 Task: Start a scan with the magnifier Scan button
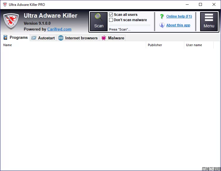point(99,21)
